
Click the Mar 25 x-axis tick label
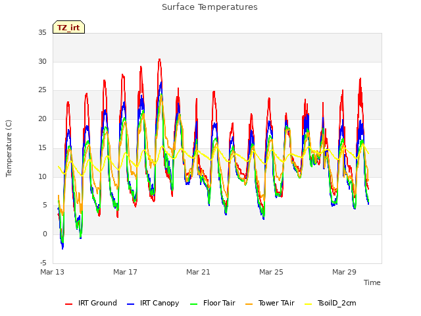click(271, 272)
